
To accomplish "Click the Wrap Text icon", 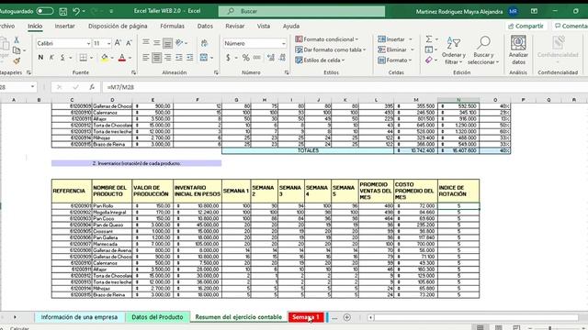I will click(204, 43).
